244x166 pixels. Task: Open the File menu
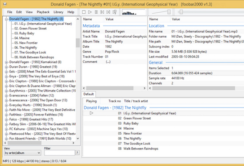point(10,12)
